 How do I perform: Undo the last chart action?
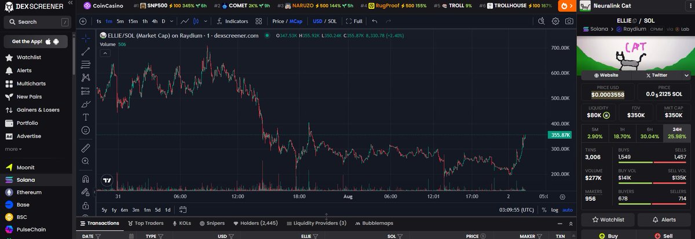click(x=375, y=21)
